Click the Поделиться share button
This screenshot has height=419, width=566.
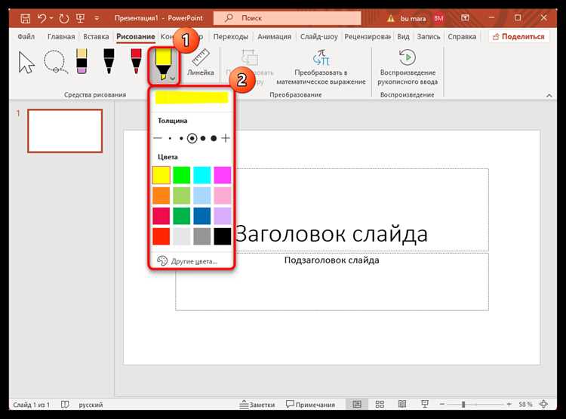[518, 36]
